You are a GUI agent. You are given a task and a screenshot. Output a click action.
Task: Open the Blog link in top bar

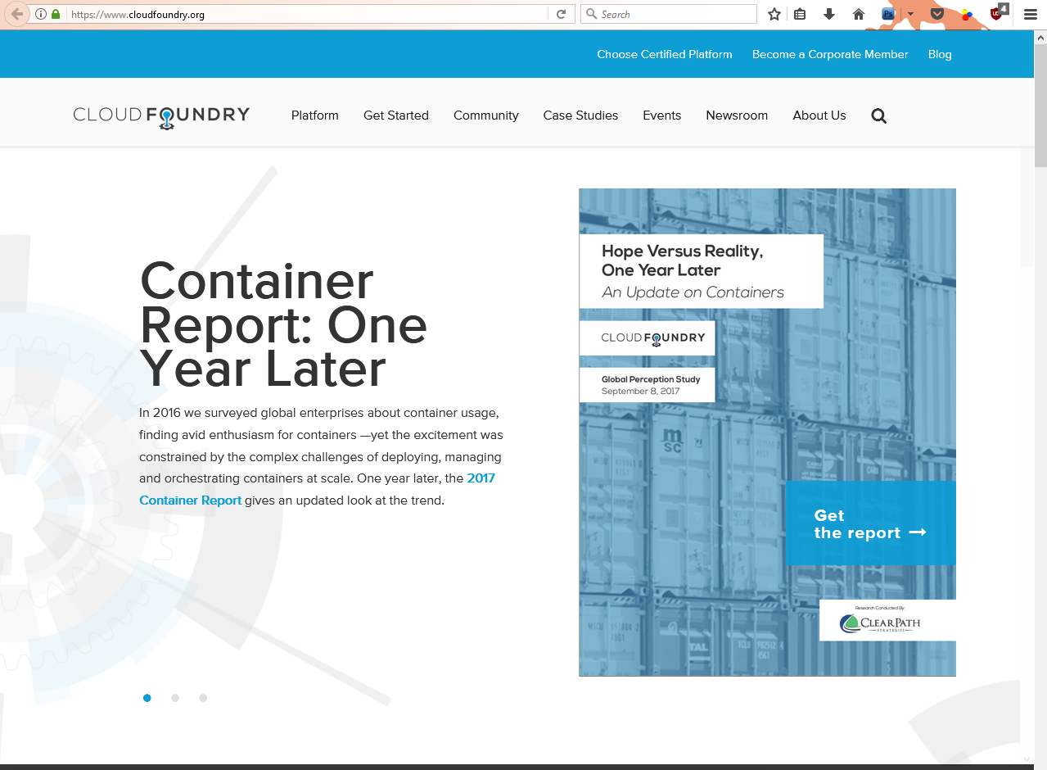point(940,54)
